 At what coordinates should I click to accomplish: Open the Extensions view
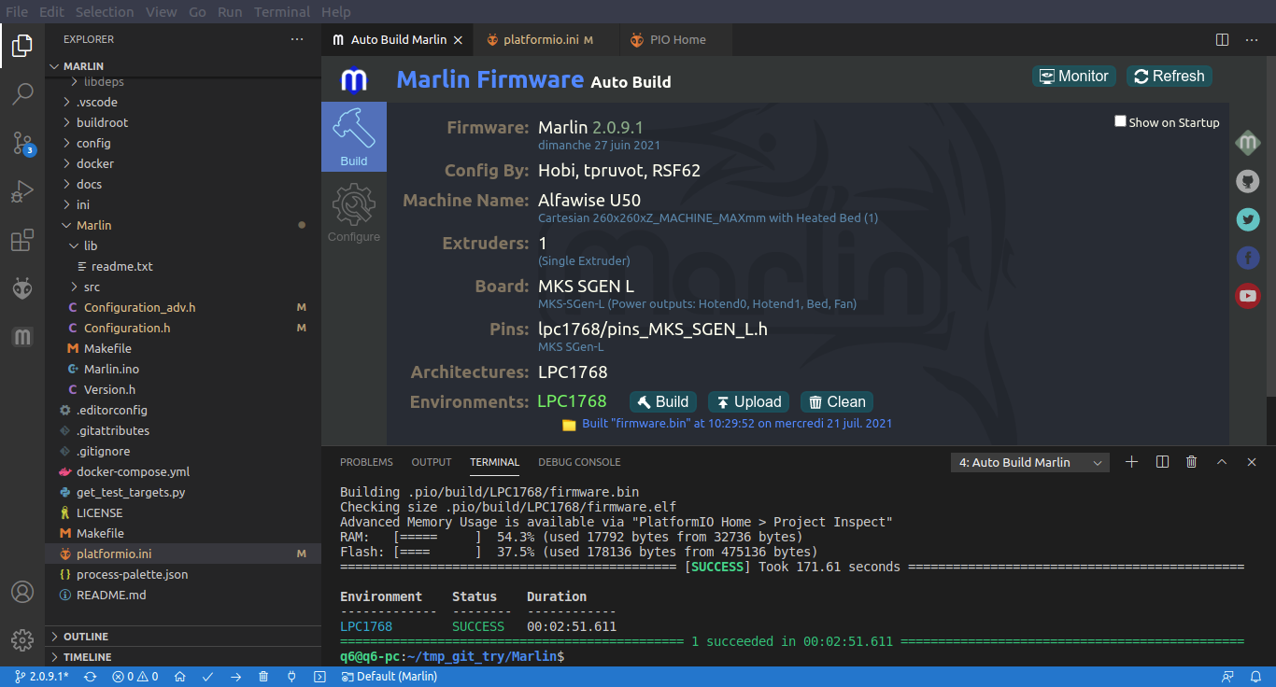click(22, 241)
